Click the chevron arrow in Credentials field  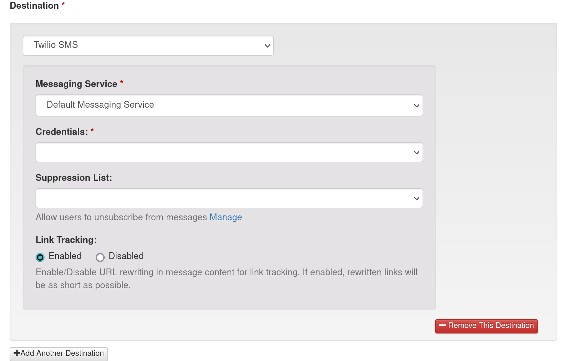coord(416,153)
